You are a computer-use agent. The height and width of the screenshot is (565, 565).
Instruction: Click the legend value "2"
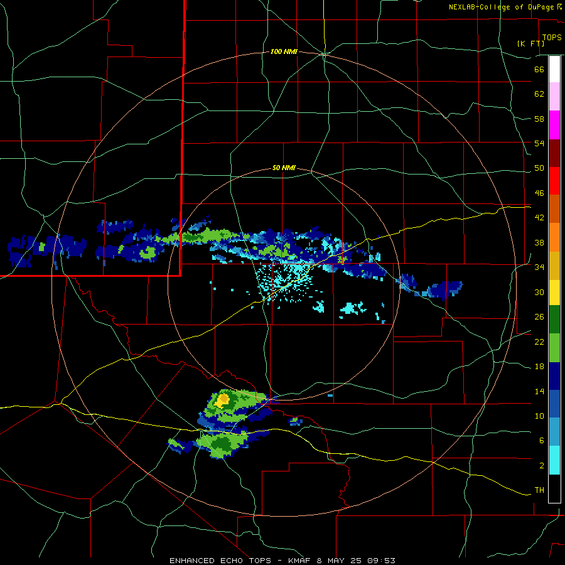541,466
